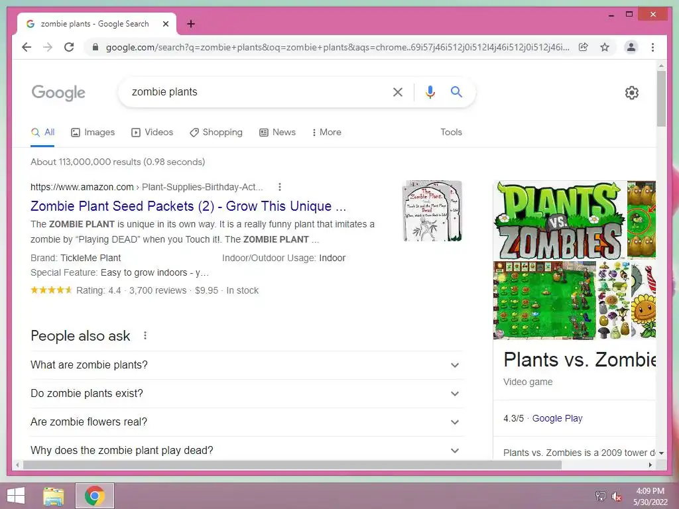Image resolution: width=679 pixels, height=509 pixels.
Task: Click the "Rating: 4.4" text
Action: click(x=99, y=290)
